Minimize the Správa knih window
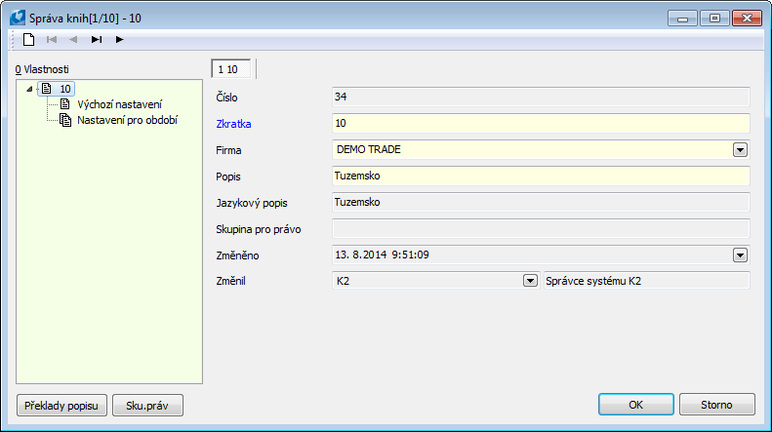 [682, 19]
